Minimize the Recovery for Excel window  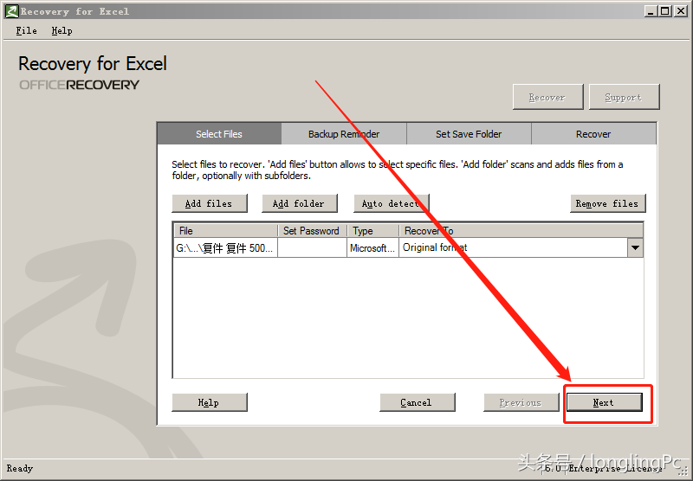tap(651, 11)
